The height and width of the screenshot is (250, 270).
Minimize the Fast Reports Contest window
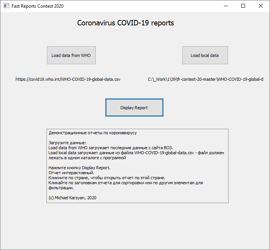pyautogui.click(x=225, y=6)
